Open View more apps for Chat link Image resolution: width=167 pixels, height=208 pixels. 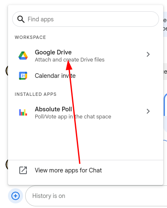(x=68, y=170)
